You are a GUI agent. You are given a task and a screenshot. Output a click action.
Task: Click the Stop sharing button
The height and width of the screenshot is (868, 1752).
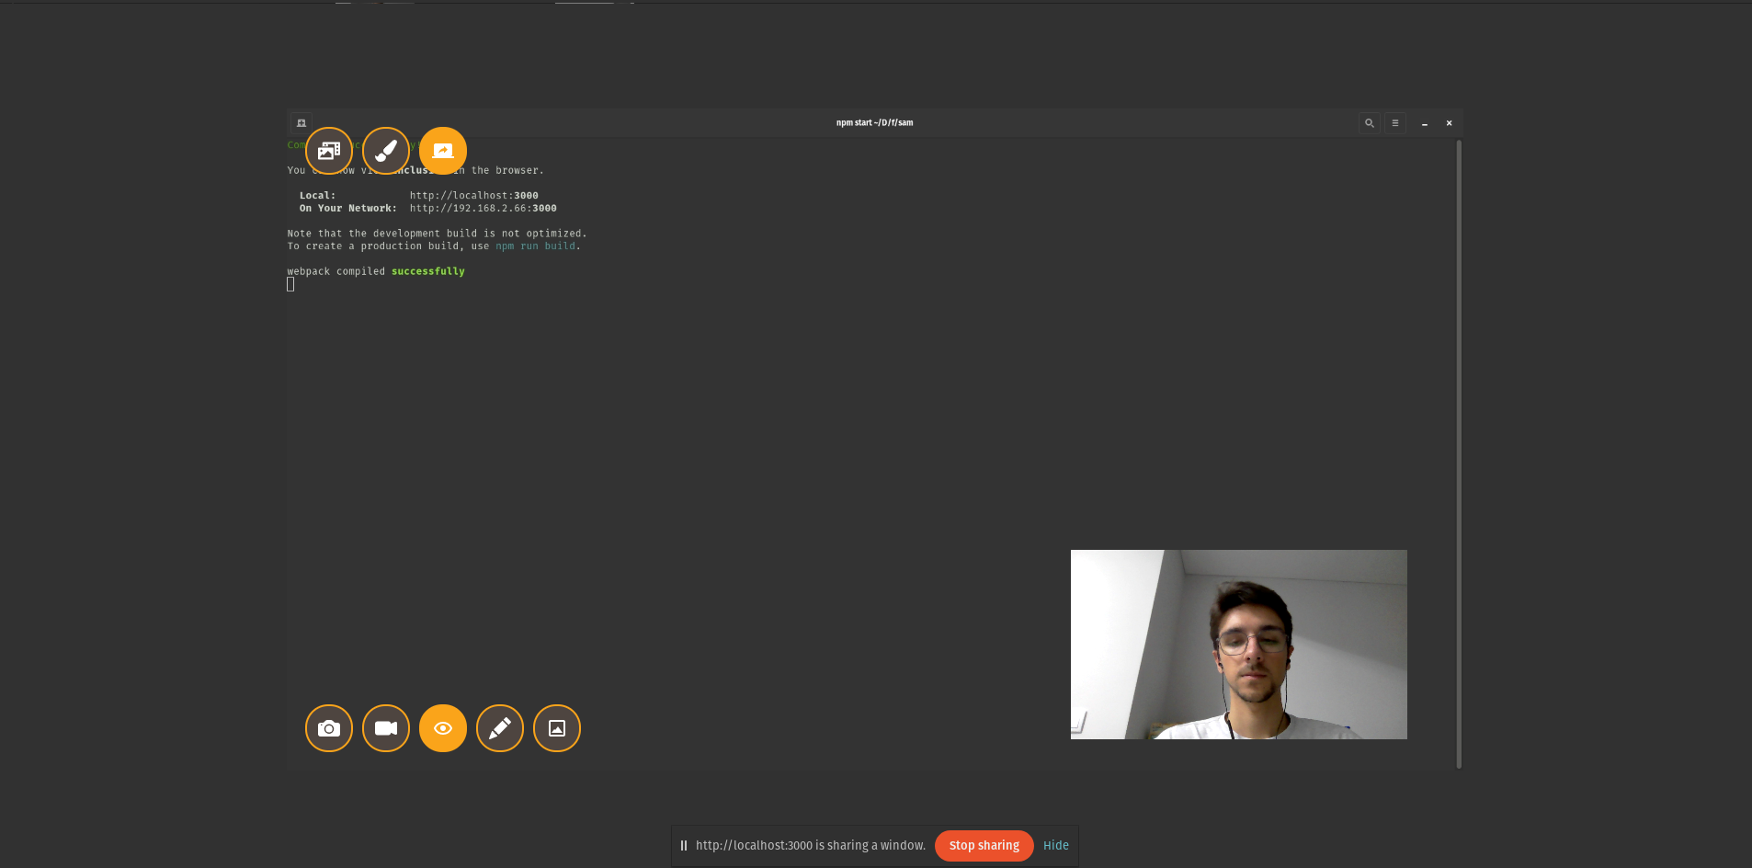[984, 846]
